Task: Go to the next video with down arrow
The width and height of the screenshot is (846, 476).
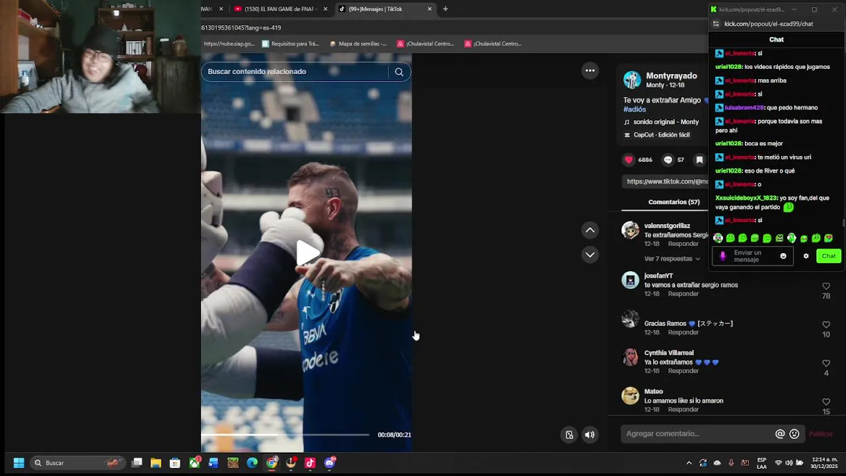Action: click(x=590, y=255)
